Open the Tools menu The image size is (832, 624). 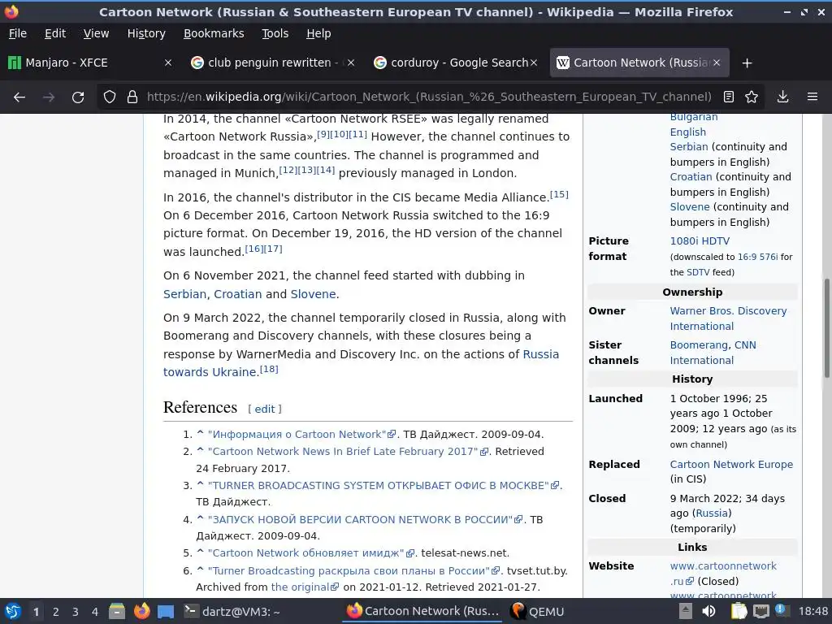(275, 33)
